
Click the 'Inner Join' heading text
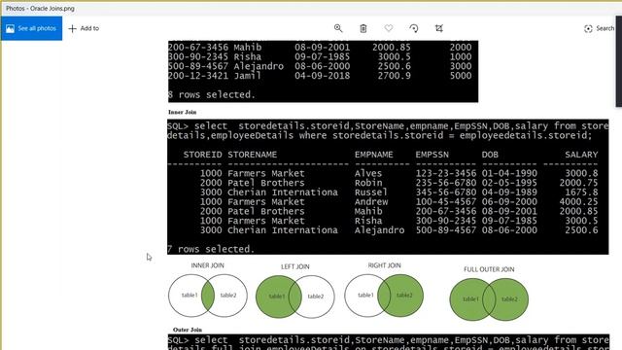coord(182,113)
